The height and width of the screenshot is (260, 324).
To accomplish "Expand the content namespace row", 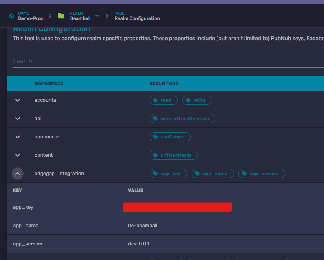I will pos(18,155).
